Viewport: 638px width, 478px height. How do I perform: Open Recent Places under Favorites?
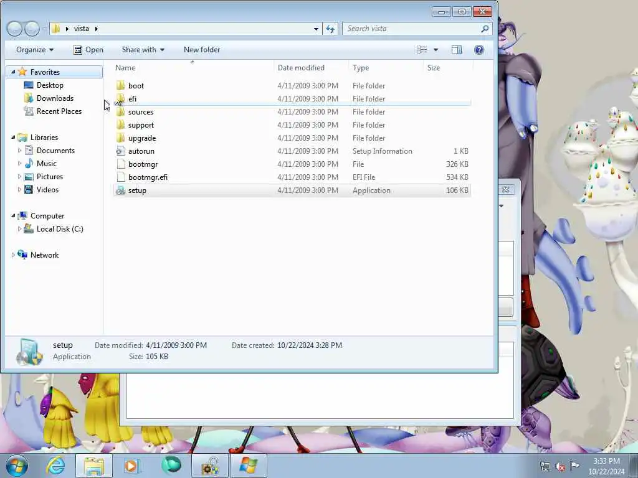(59, 111)
